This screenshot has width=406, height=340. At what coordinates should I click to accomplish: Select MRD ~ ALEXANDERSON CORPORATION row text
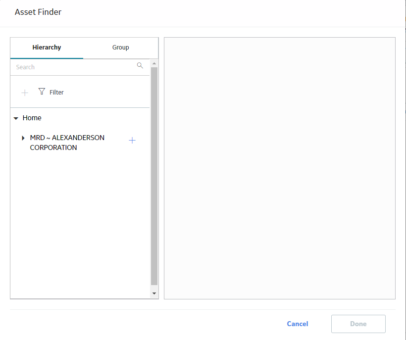(x=67, y=143)
